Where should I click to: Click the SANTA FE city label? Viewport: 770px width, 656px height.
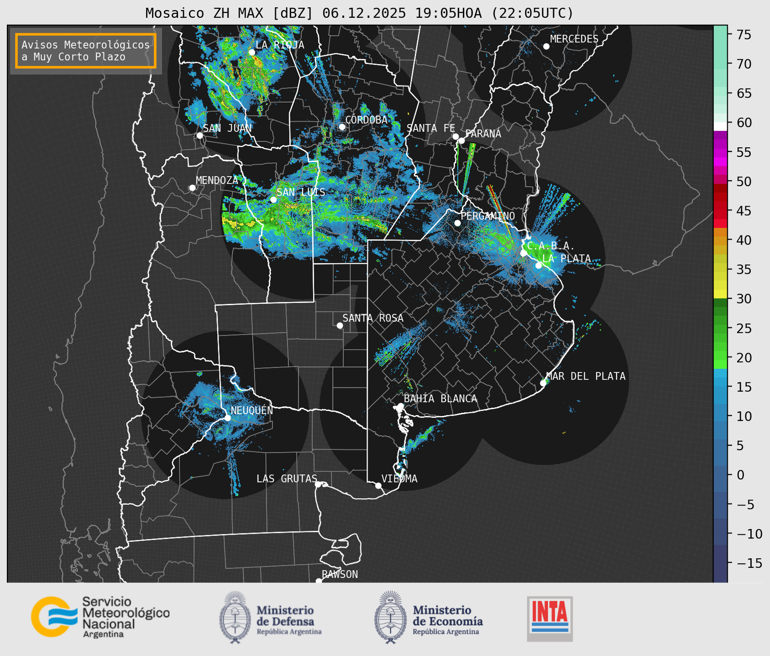coord(431,128)
